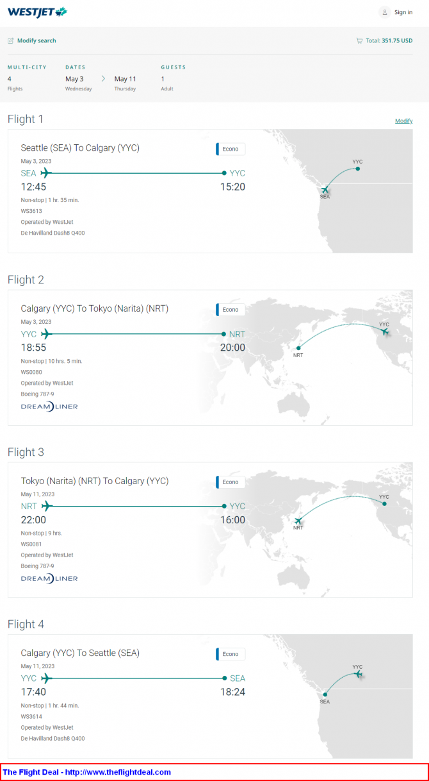
Task: Select the Econo fare badge on Flight 2
Action: (x=231, y=310)
